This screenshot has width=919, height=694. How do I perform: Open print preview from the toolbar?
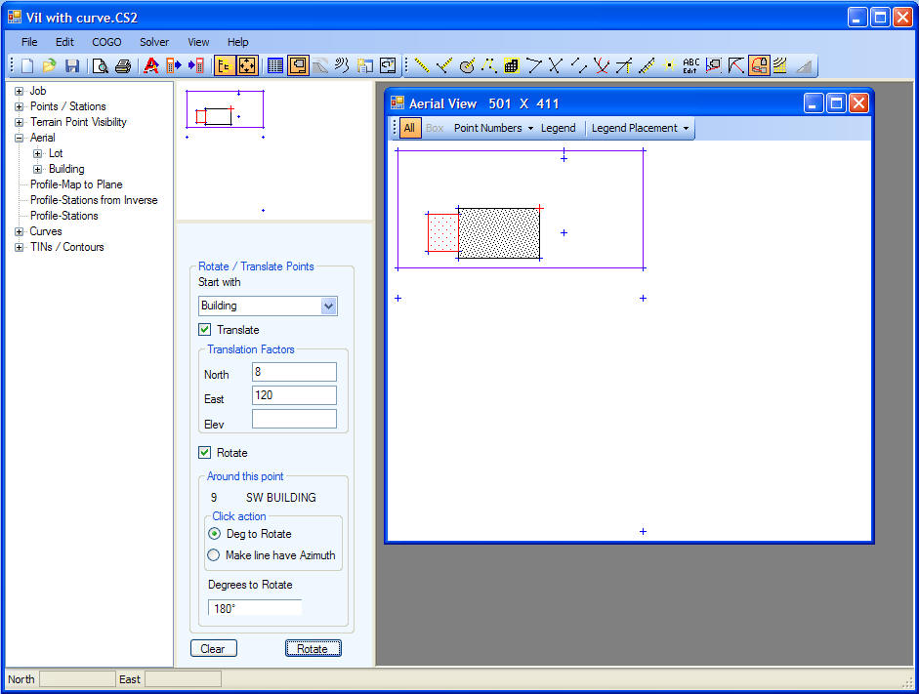point(101,65)
